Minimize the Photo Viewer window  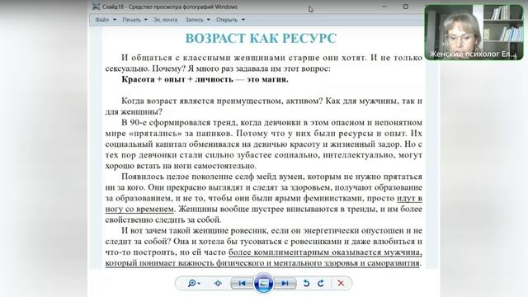[x=384, y=7]
